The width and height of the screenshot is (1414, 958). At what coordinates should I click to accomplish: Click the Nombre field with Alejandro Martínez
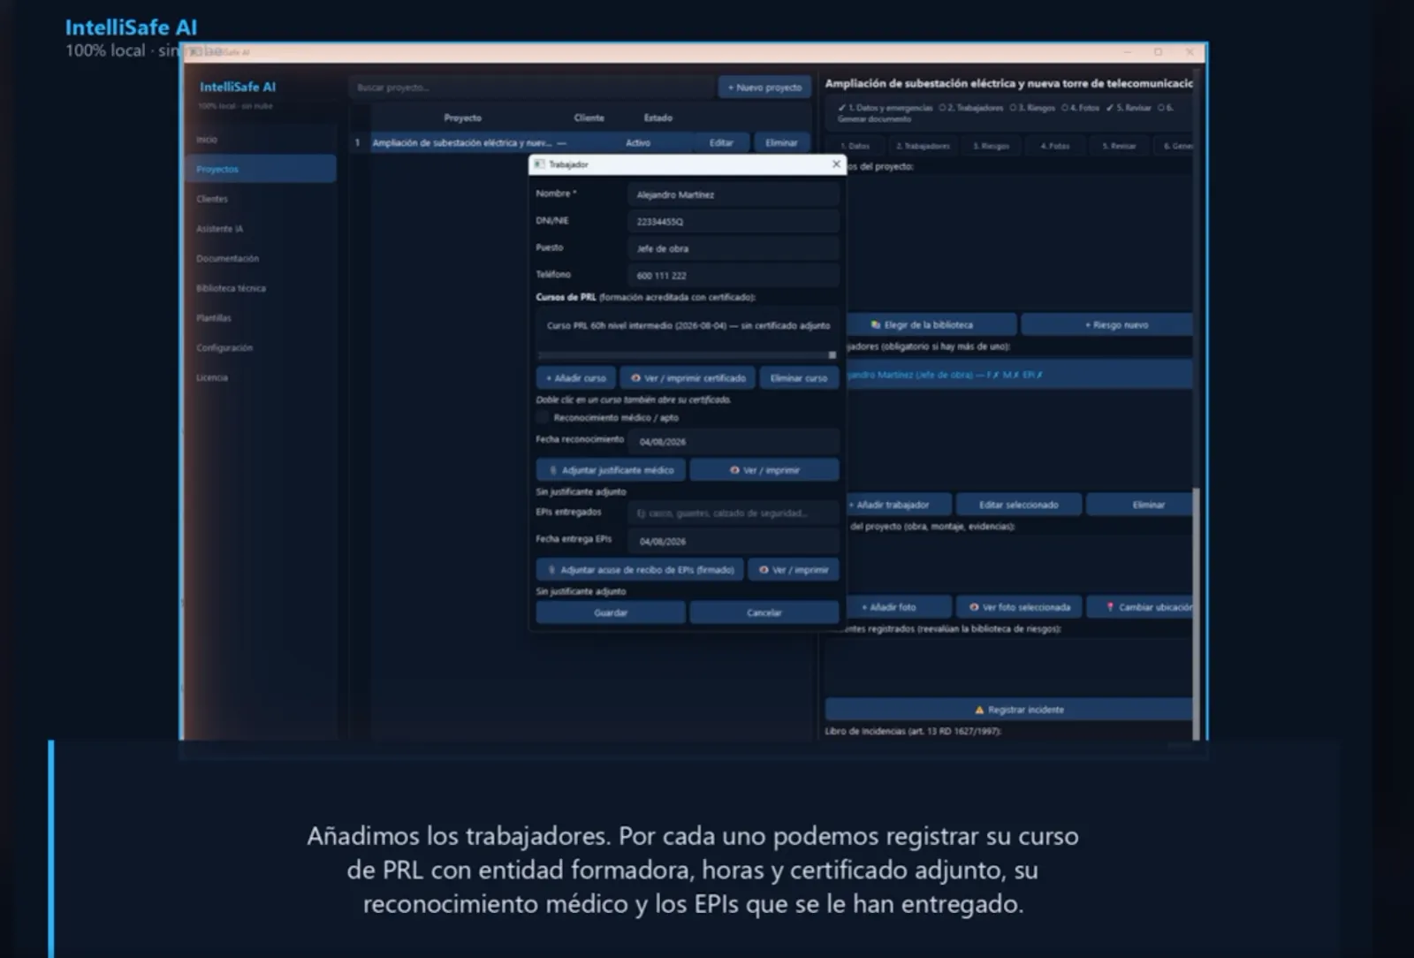[734, 194]
